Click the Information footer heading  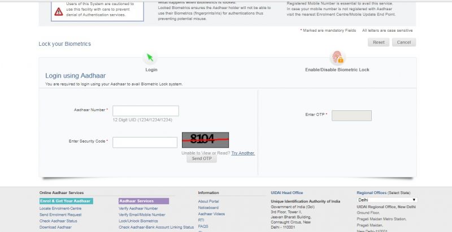click(x=208, y=193)
